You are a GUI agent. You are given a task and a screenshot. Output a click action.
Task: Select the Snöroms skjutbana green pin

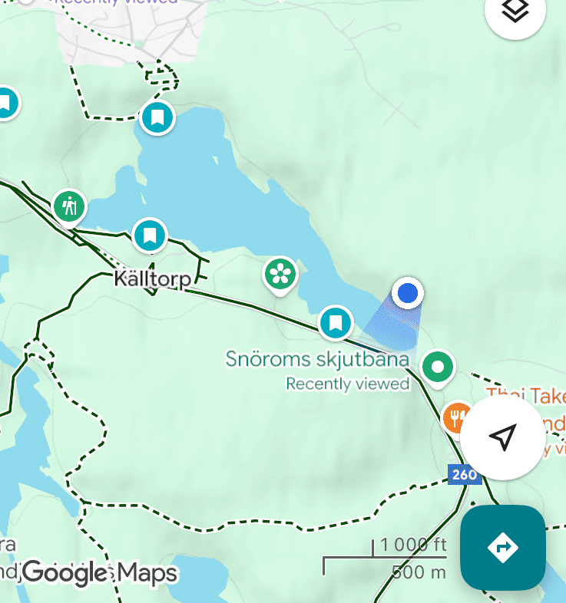coord(438,368)
